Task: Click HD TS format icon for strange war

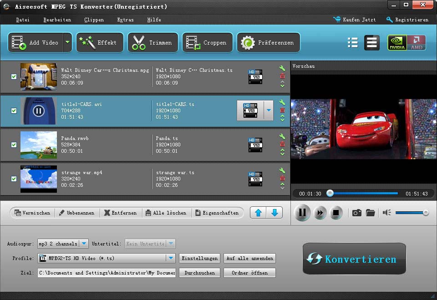Action: [255, 179]
